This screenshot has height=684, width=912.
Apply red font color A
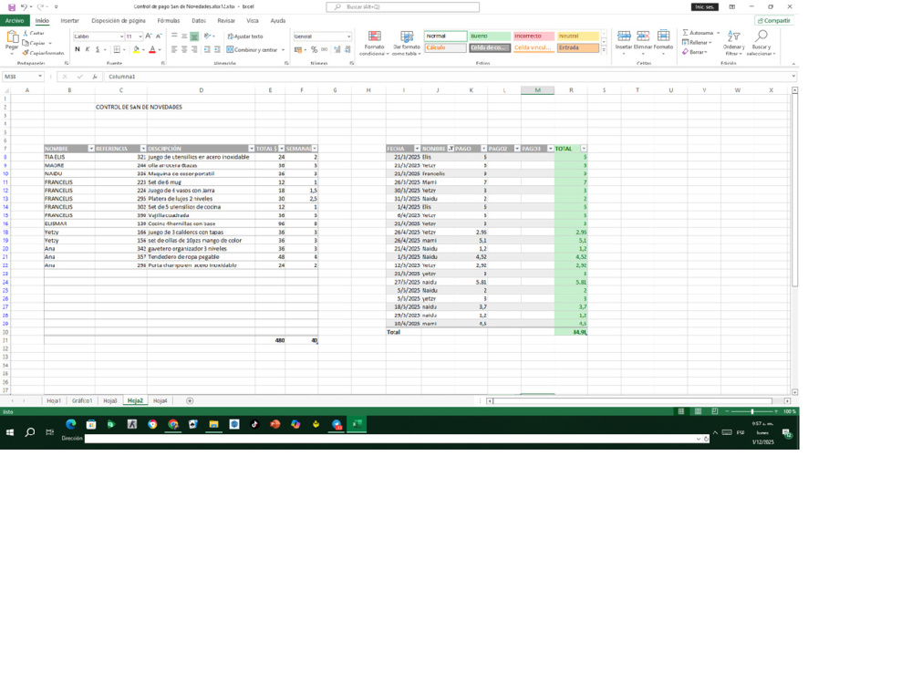click(x=152, y=49)
